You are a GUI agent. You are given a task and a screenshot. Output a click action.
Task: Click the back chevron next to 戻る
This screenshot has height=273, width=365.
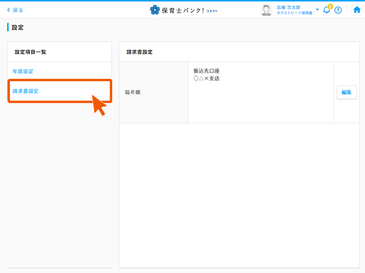9,10
